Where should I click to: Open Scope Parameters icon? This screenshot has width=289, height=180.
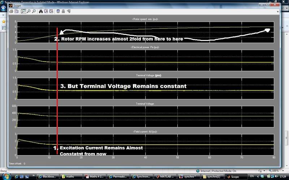(x=17, y=12)
